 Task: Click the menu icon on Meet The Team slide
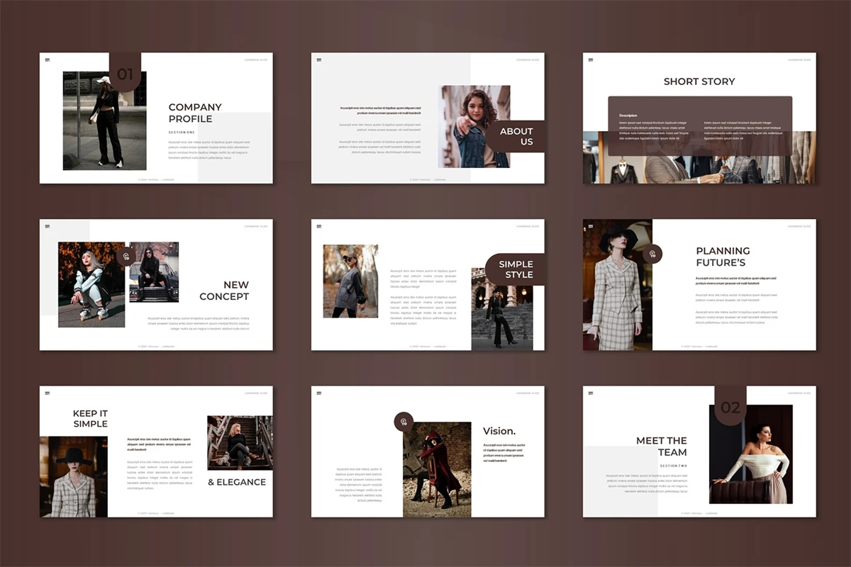point(591,393)
